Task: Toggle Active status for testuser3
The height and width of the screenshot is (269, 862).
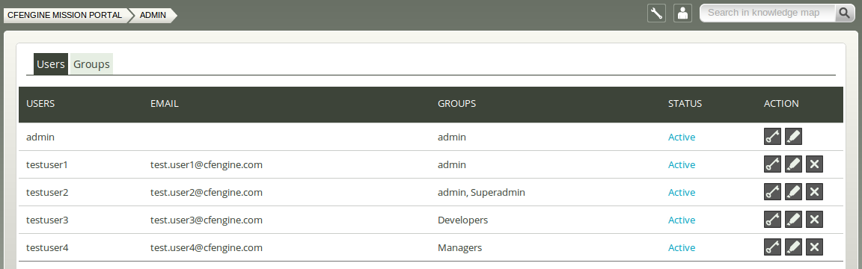Action: click(682, 220)
